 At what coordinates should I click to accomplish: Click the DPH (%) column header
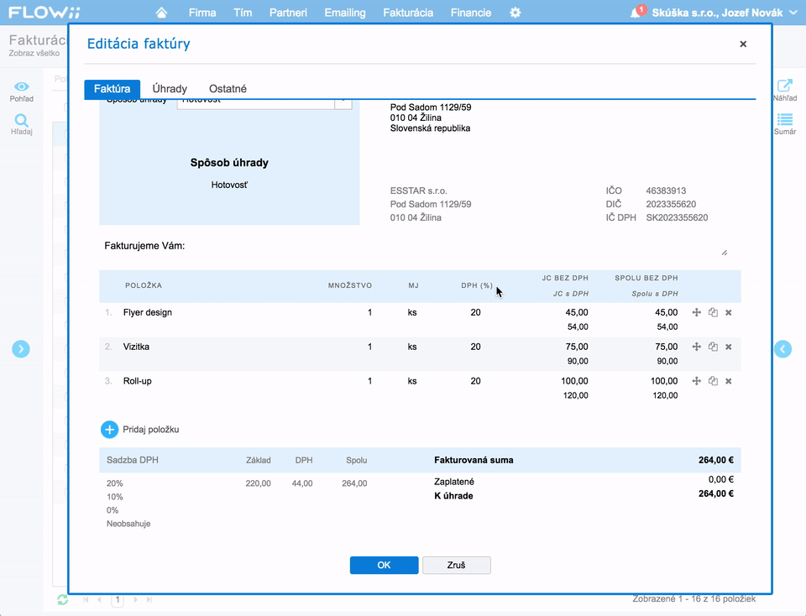(477, 285)
